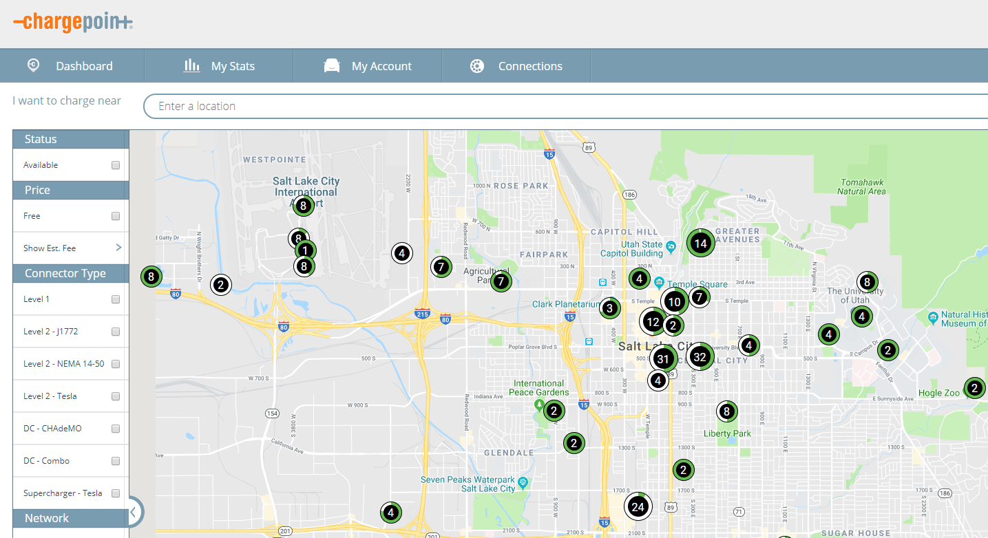Select the 24-station cluster marker
The width and height of the screenshot is (988, 538).
coord(638,507)
